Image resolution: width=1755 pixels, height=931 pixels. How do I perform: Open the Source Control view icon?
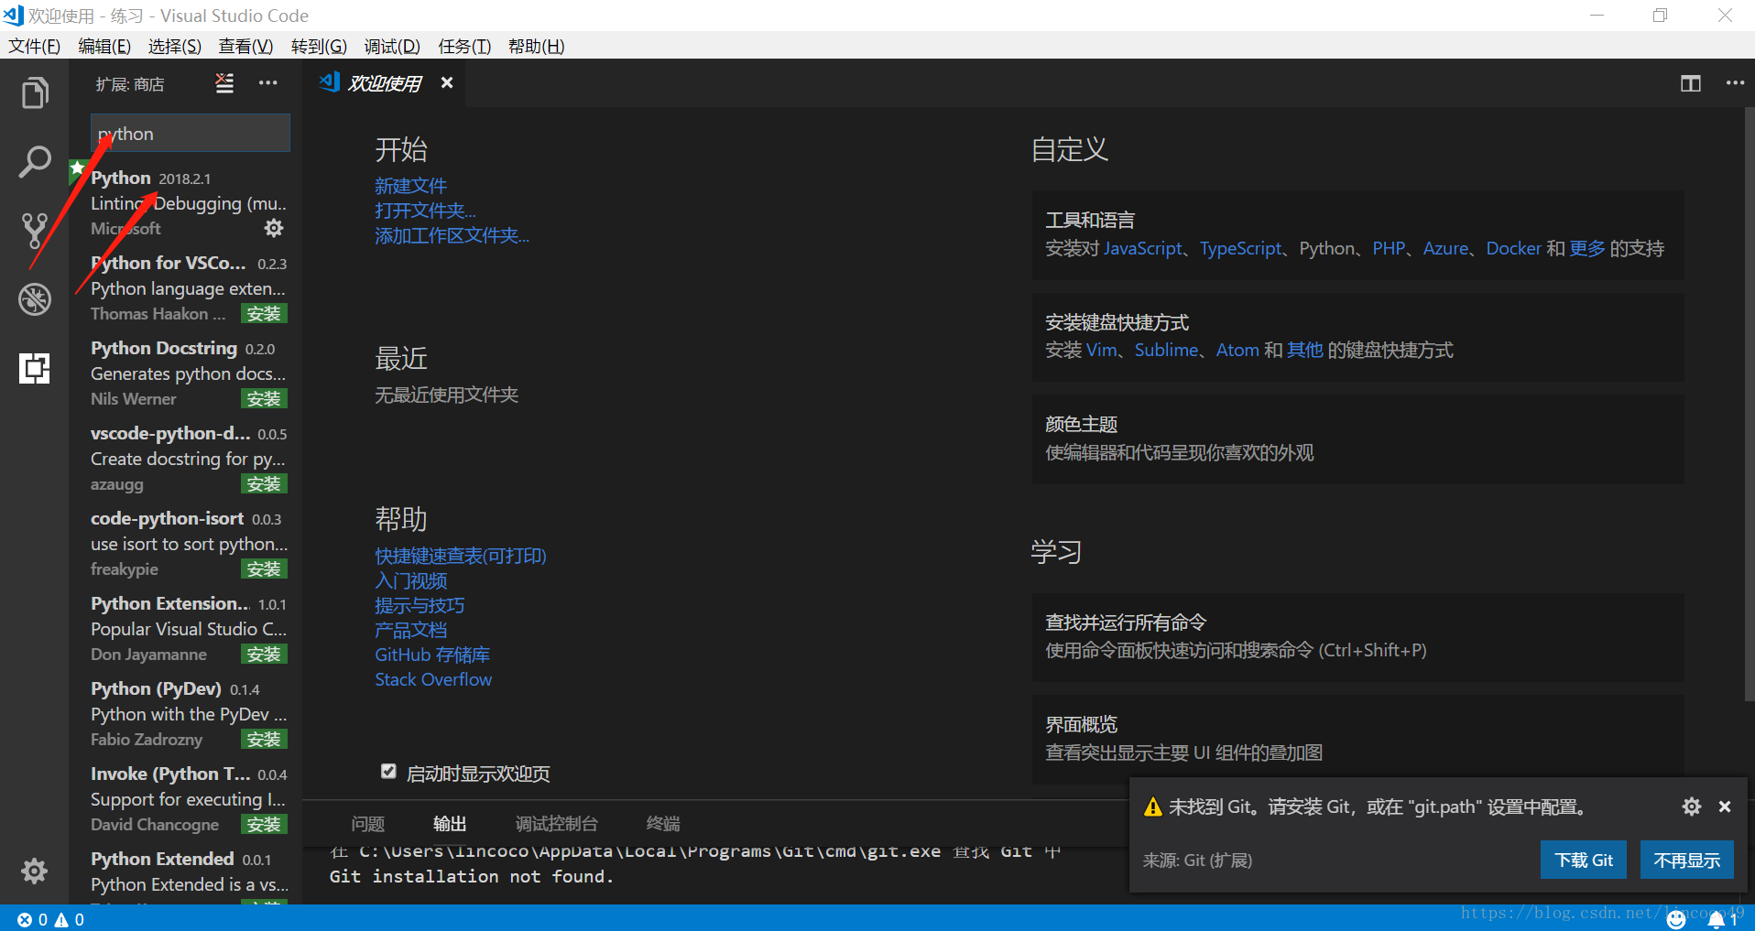35,231
